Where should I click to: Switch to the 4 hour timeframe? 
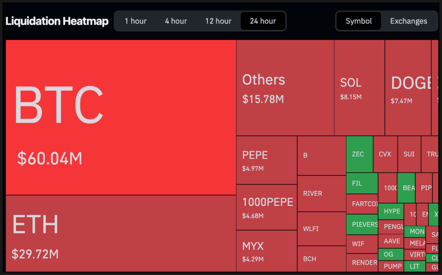176,21
